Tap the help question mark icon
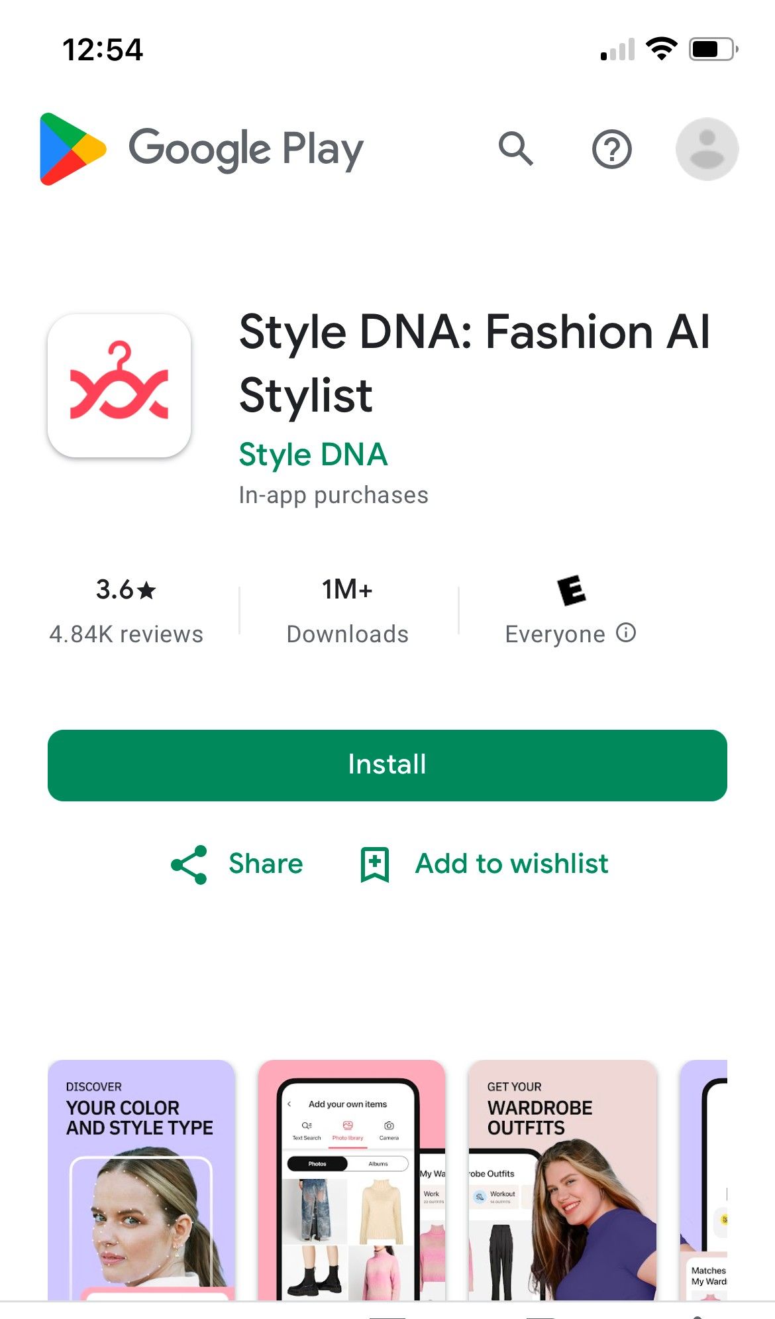Screen dimensions: 775x1319 611,149
